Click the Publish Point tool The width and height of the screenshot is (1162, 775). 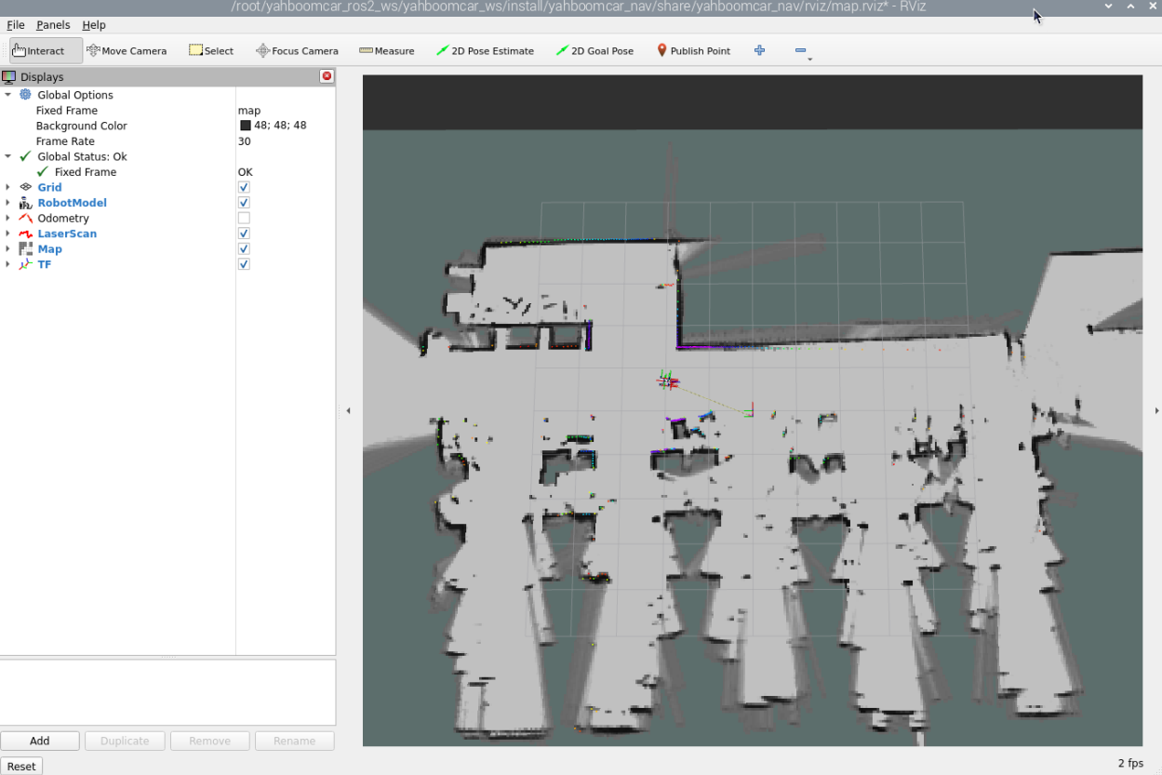[x=693, y=51]
